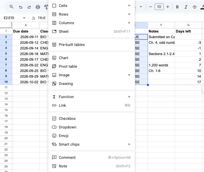Click the Due date header cell

(26, 31)
